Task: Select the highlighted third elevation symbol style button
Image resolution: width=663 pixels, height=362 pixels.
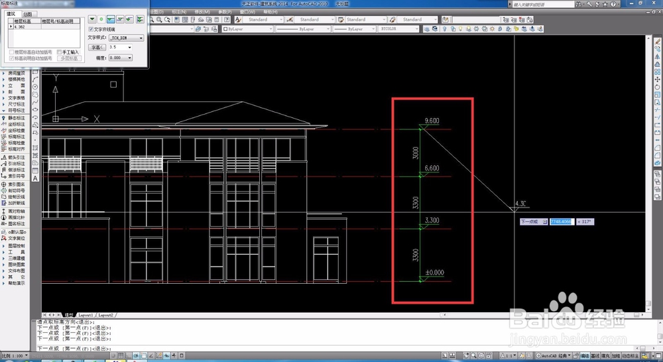Action: pyautogui.click(x=111, y=19)
